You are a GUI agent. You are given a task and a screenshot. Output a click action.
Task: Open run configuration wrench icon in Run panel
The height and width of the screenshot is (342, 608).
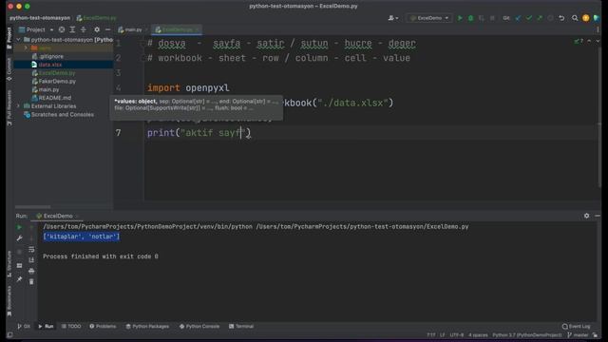19,238
